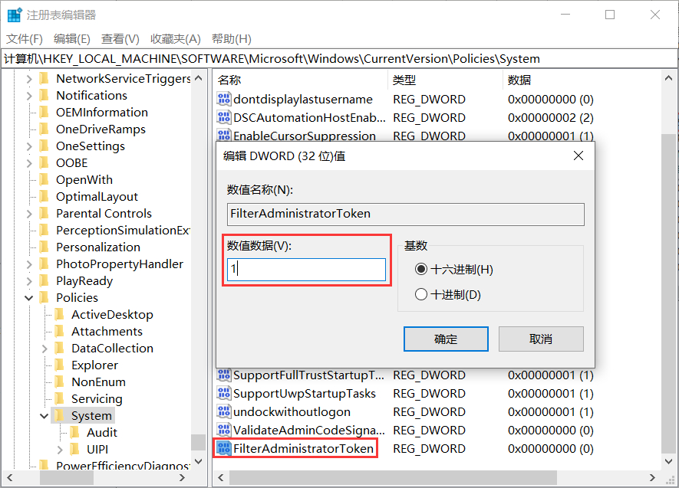679x488 pixels.
Task: Click the 确定 button
Action: tap(446, 339)
